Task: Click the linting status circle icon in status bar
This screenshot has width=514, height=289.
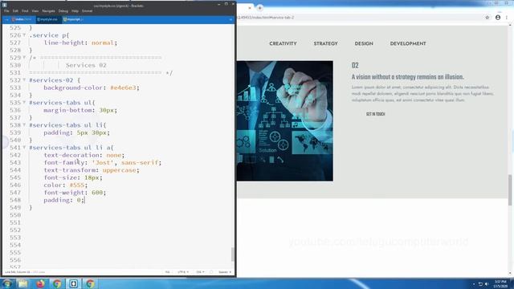Action: coord(211,272)
